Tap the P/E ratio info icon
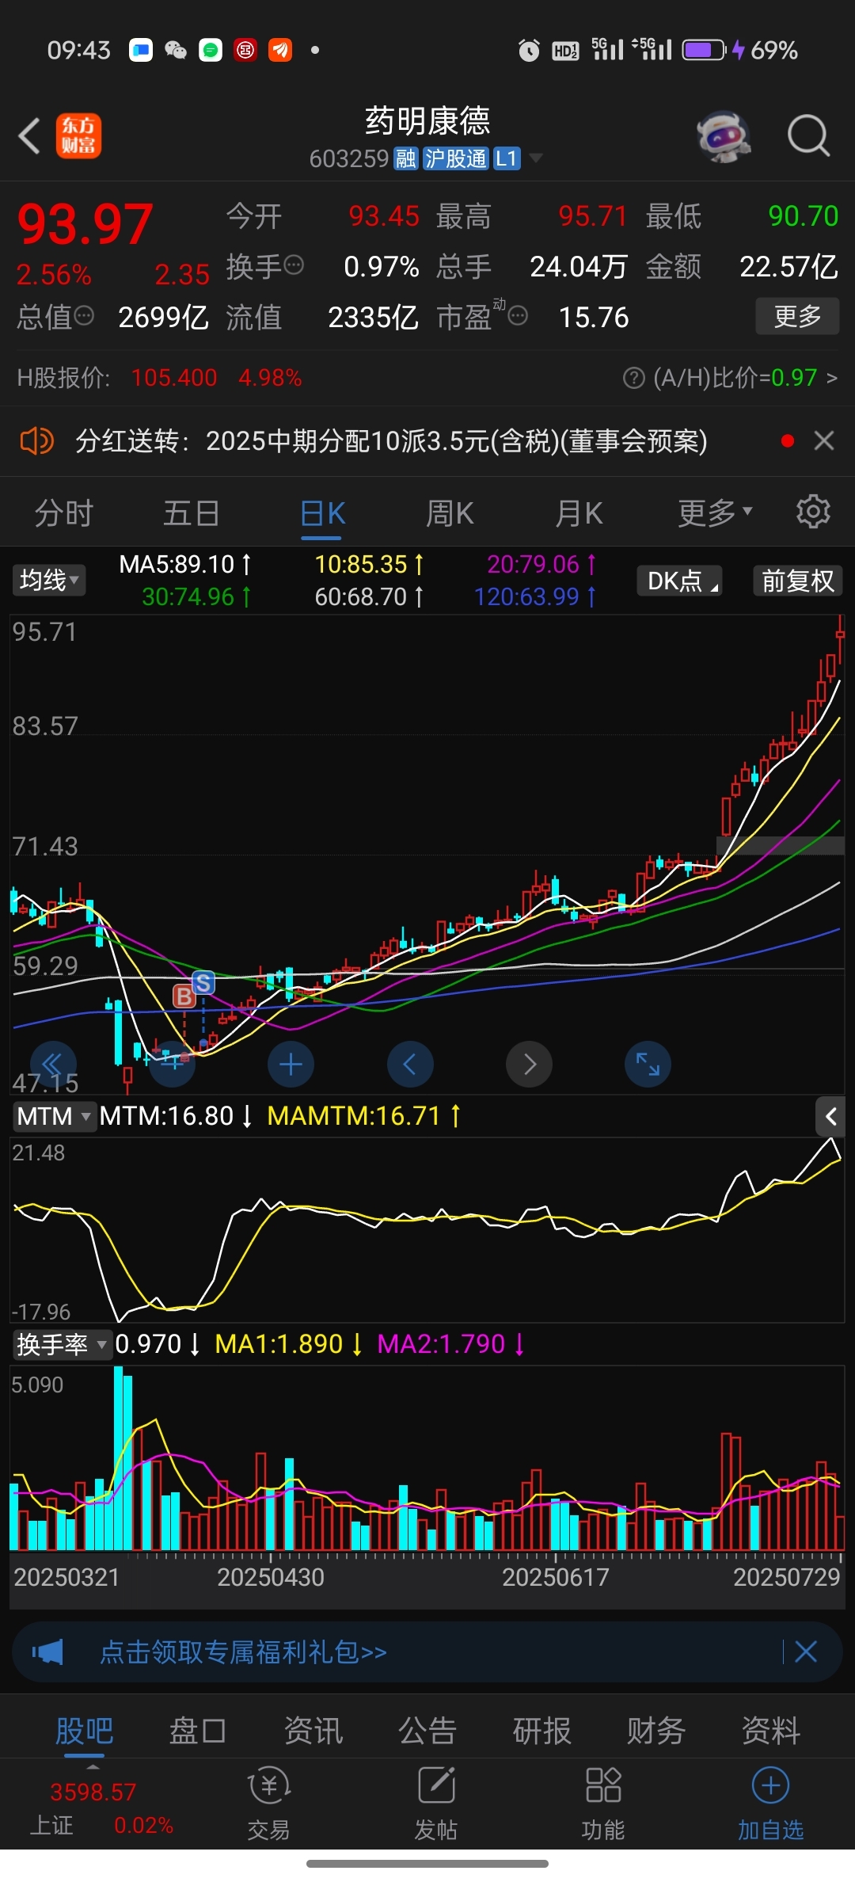 pos(518,316)
